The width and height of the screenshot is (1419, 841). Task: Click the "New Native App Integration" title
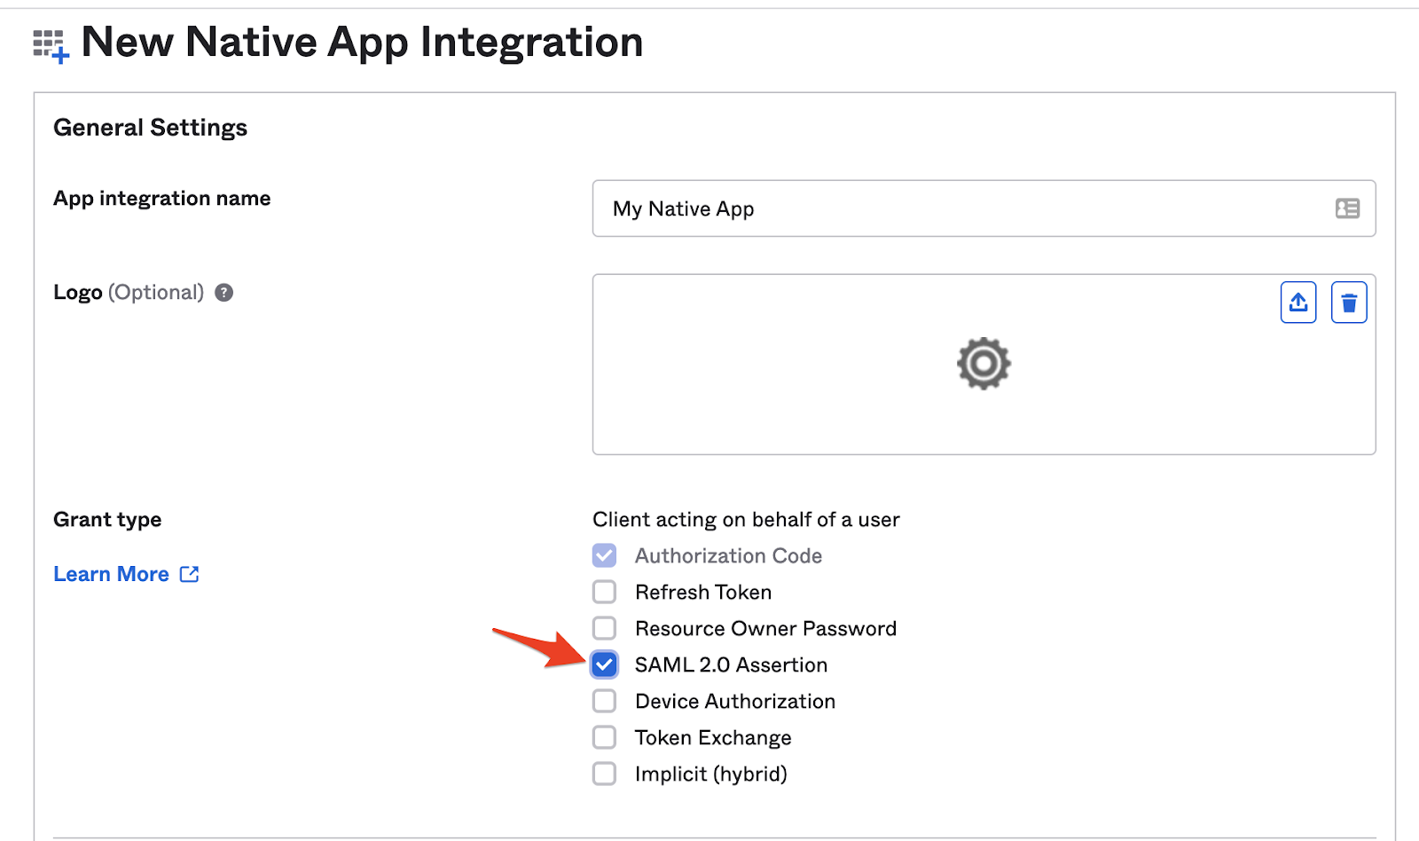[362, 42]
